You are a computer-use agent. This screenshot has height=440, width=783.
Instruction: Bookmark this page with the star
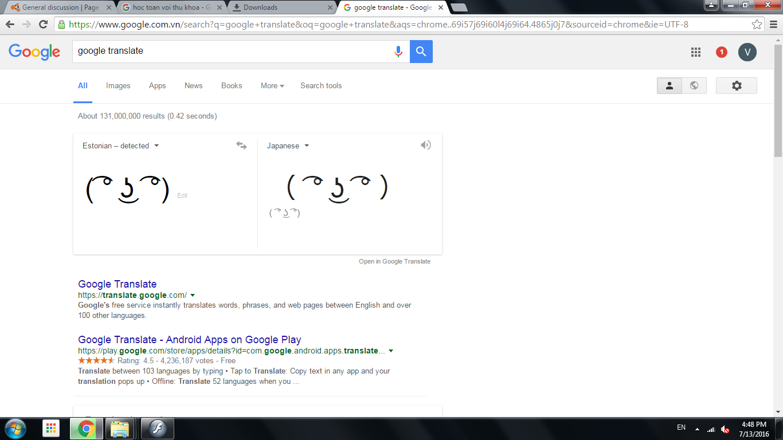click(757, 25)
